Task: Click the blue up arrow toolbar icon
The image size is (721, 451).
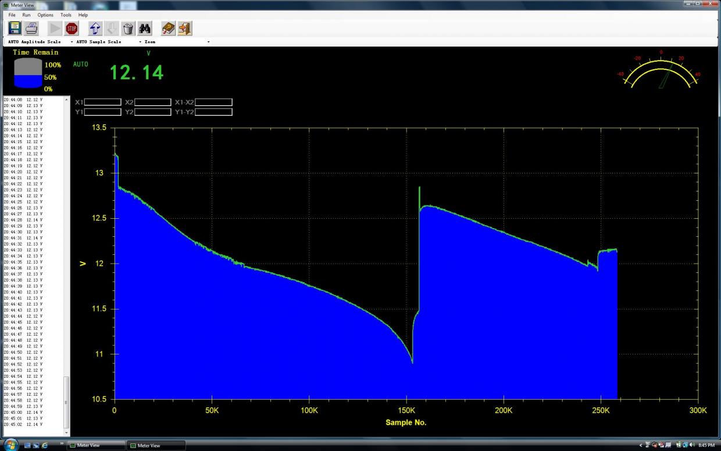Action: 95,28
